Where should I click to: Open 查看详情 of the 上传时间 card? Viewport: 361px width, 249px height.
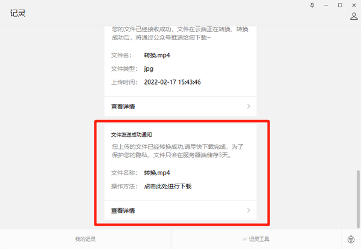(x=180, y=106)
